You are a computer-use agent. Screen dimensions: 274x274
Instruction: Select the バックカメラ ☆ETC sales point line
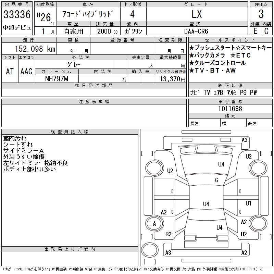pyautogui.click(x=220, y=55)
